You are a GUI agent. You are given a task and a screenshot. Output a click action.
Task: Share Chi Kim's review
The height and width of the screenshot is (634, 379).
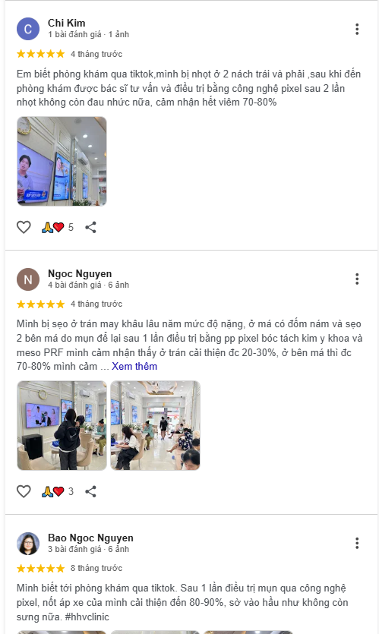tap(90, 227)
